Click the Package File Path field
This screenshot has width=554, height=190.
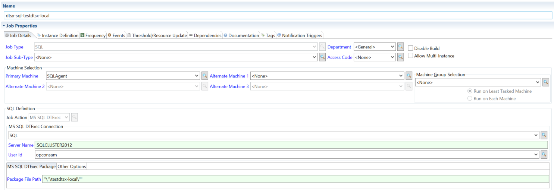[295, 179]
